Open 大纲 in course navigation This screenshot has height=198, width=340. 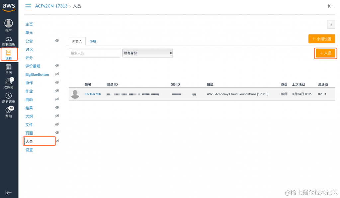[29, 116]
